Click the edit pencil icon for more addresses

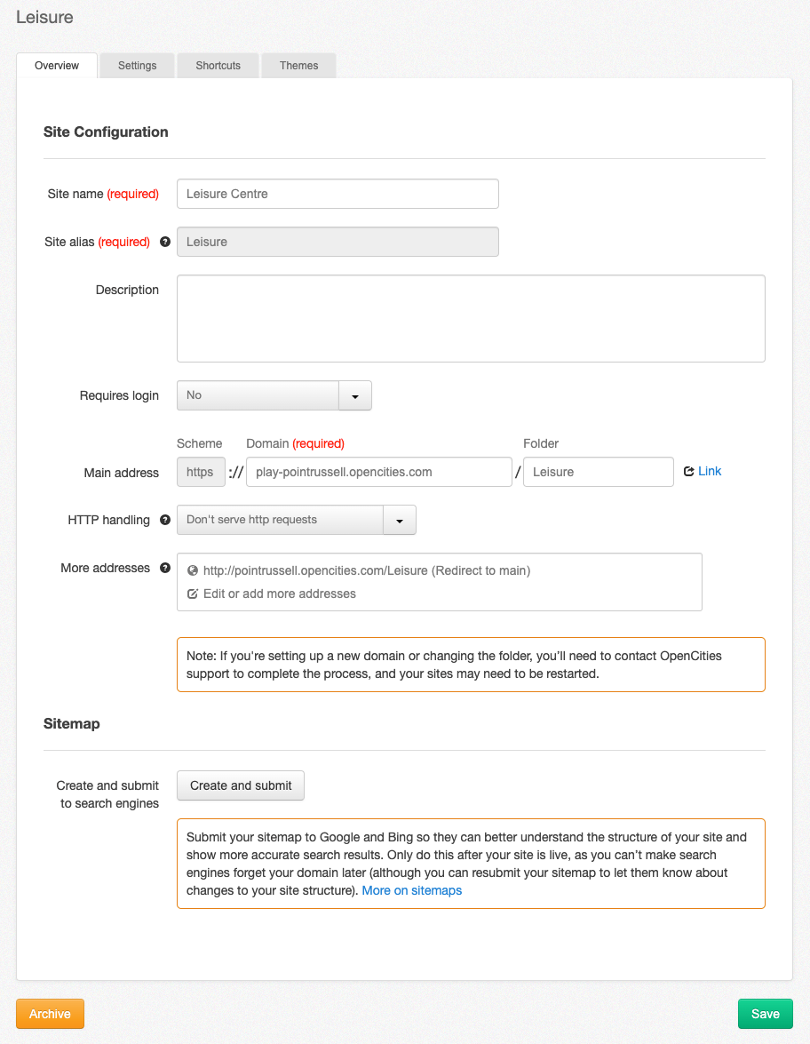(x=192, y=594)
